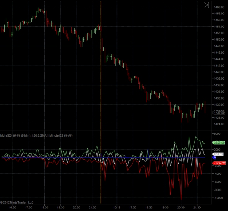Image resolution: width=228 pixels, height=211 pixels.
Task: Click the blue 0 zero-line marker
Action: [x=214, y=158]
